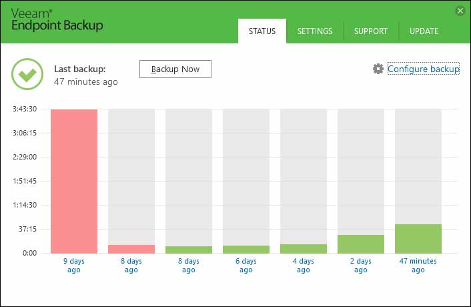Open the SUPPORT tab
The height and width of the screenshot is (307, 471).
click(x=371, y=31)
